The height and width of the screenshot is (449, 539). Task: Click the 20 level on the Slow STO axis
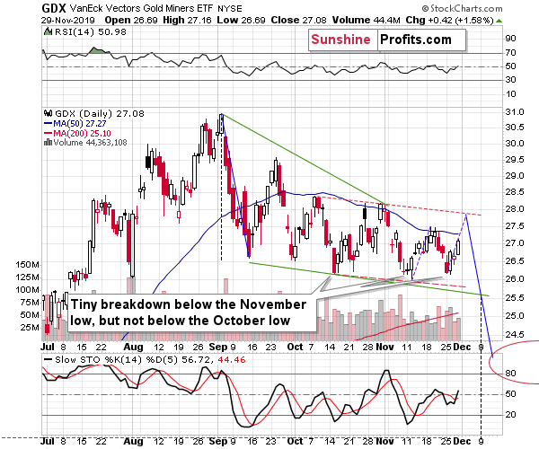(x=510, y=415)
